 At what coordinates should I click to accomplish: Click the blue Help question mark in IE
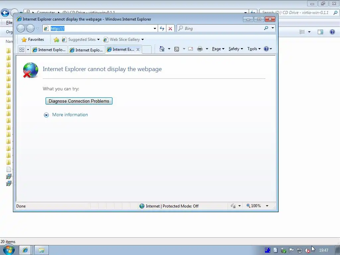266,49
